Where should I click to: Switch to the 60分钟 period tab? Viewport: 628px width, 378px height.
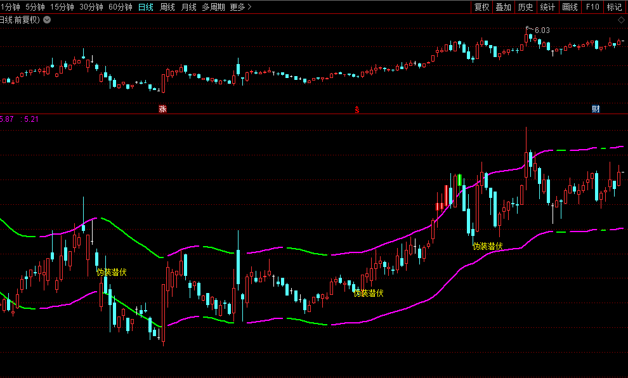coord(121,7)
